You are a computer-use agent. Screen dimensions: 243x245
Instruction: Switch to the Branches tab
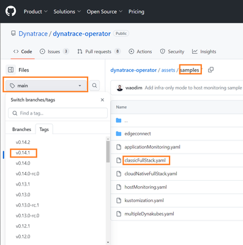[21, 129]
